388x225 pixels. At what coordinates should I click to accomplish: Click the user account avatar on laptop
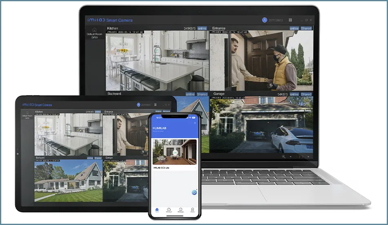[x=264, y=20]
